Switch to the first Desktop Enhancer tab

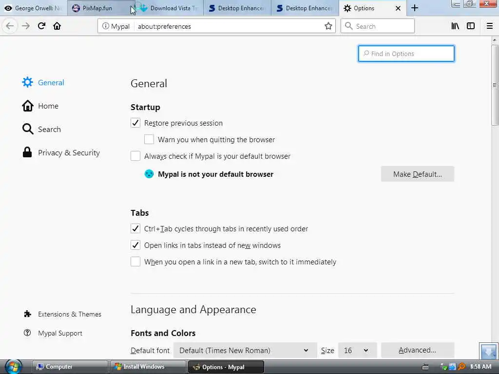tap(237, 8)
